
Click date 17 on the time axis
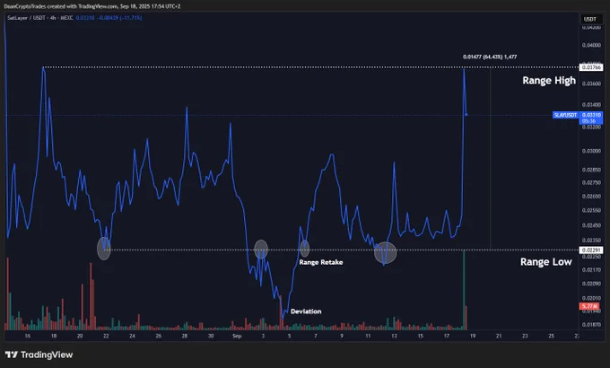447,336
